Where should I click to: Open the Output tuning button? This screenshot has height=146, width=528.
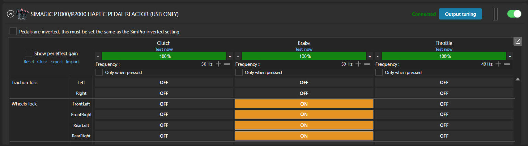coord(460,14)
